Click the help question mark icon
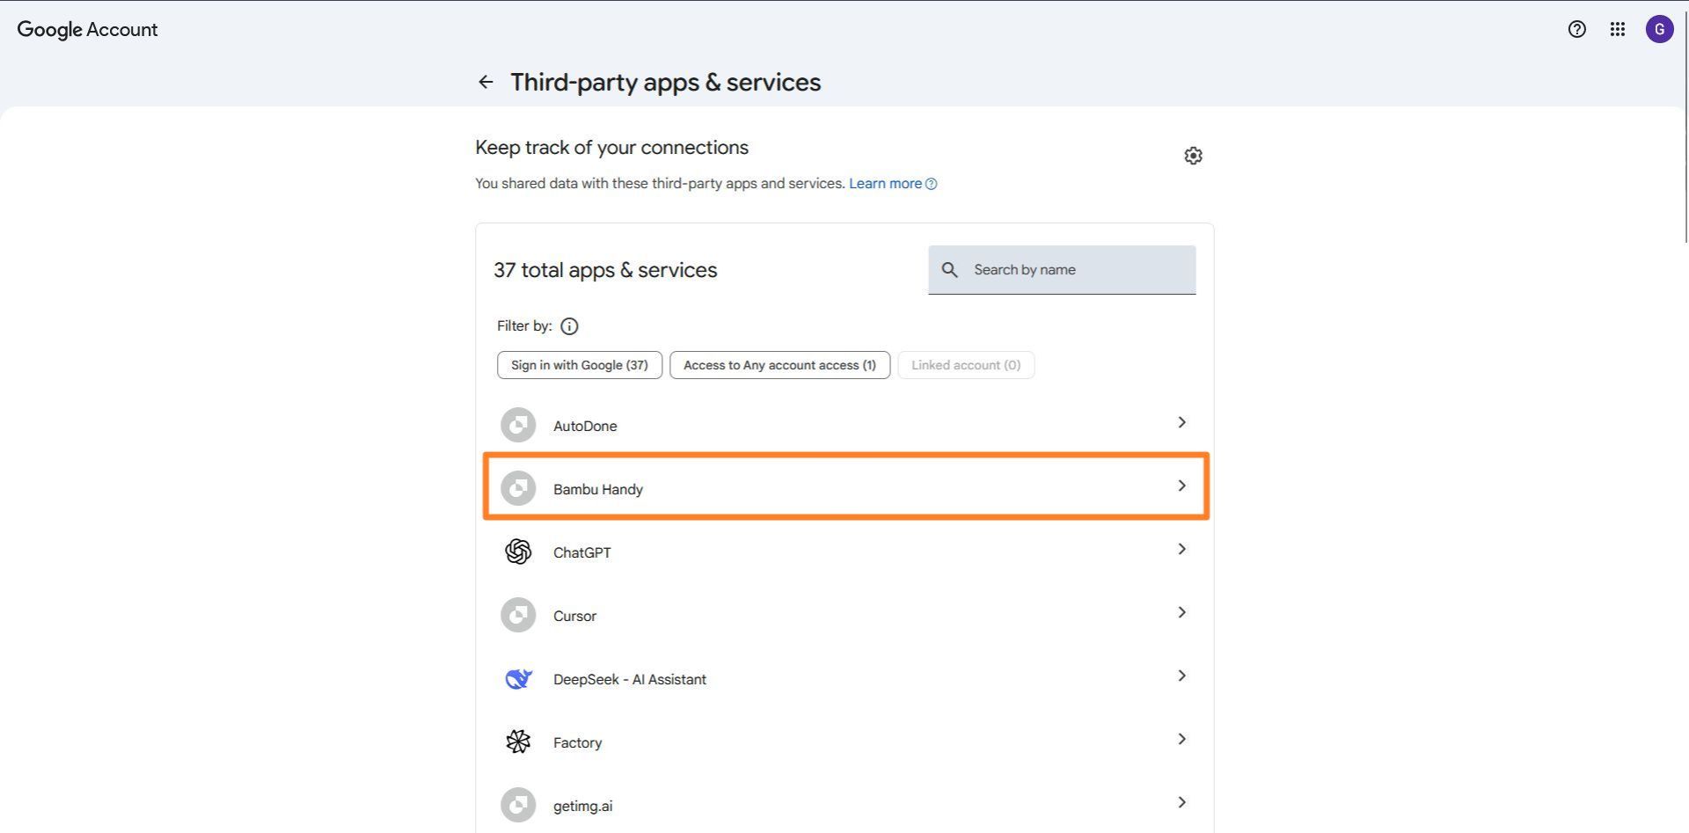The width and height of the screenshot is (1689, 833). 1575,28
